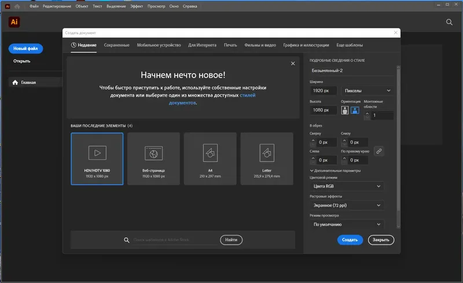
Task: Choose the Веб-страница preset
Action: point(153,159)
